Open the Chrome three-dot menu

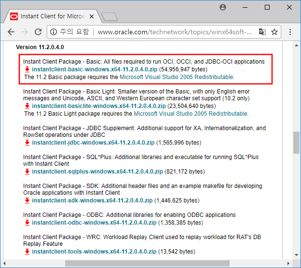(x=290, y=32)
